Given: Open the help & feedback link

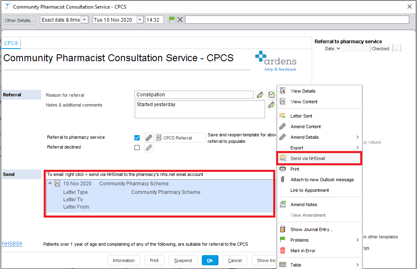Looking at the screenshot, I should 281,69.
